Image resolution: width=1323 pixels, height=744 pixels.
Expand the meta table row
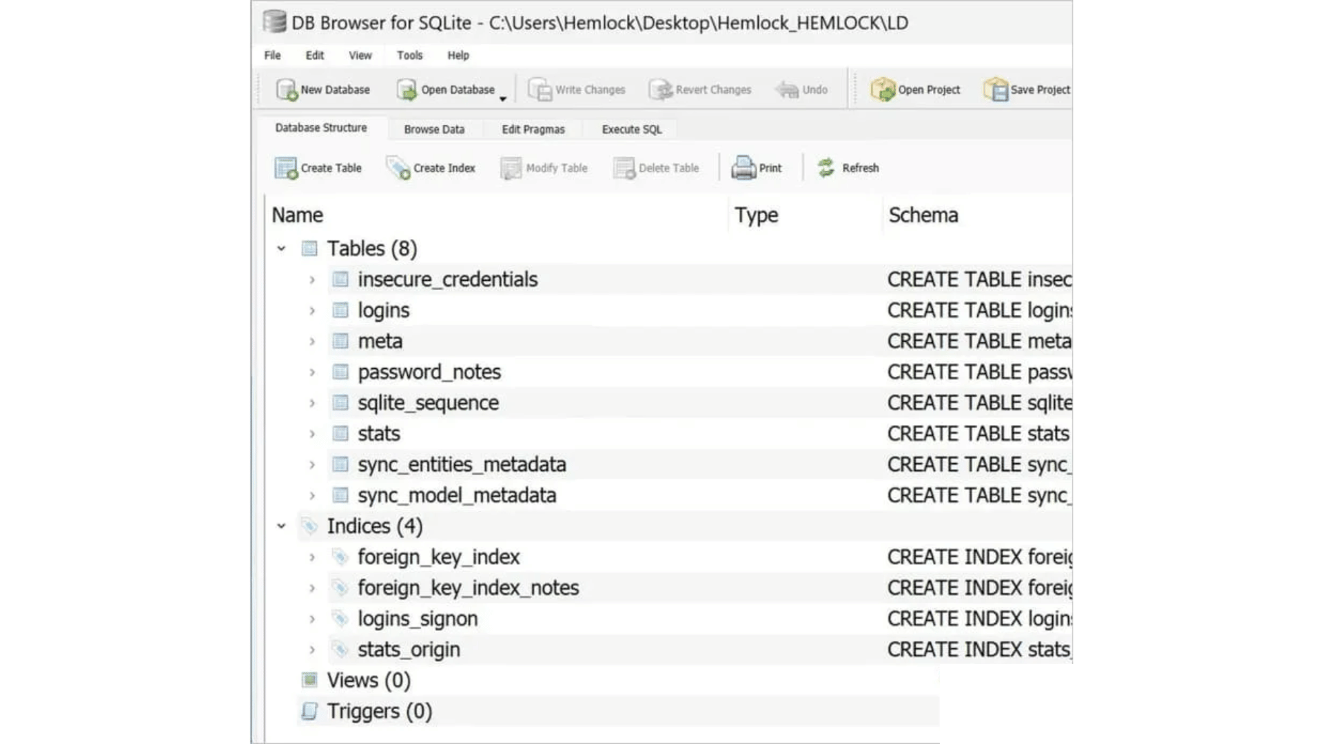(312, 342)
